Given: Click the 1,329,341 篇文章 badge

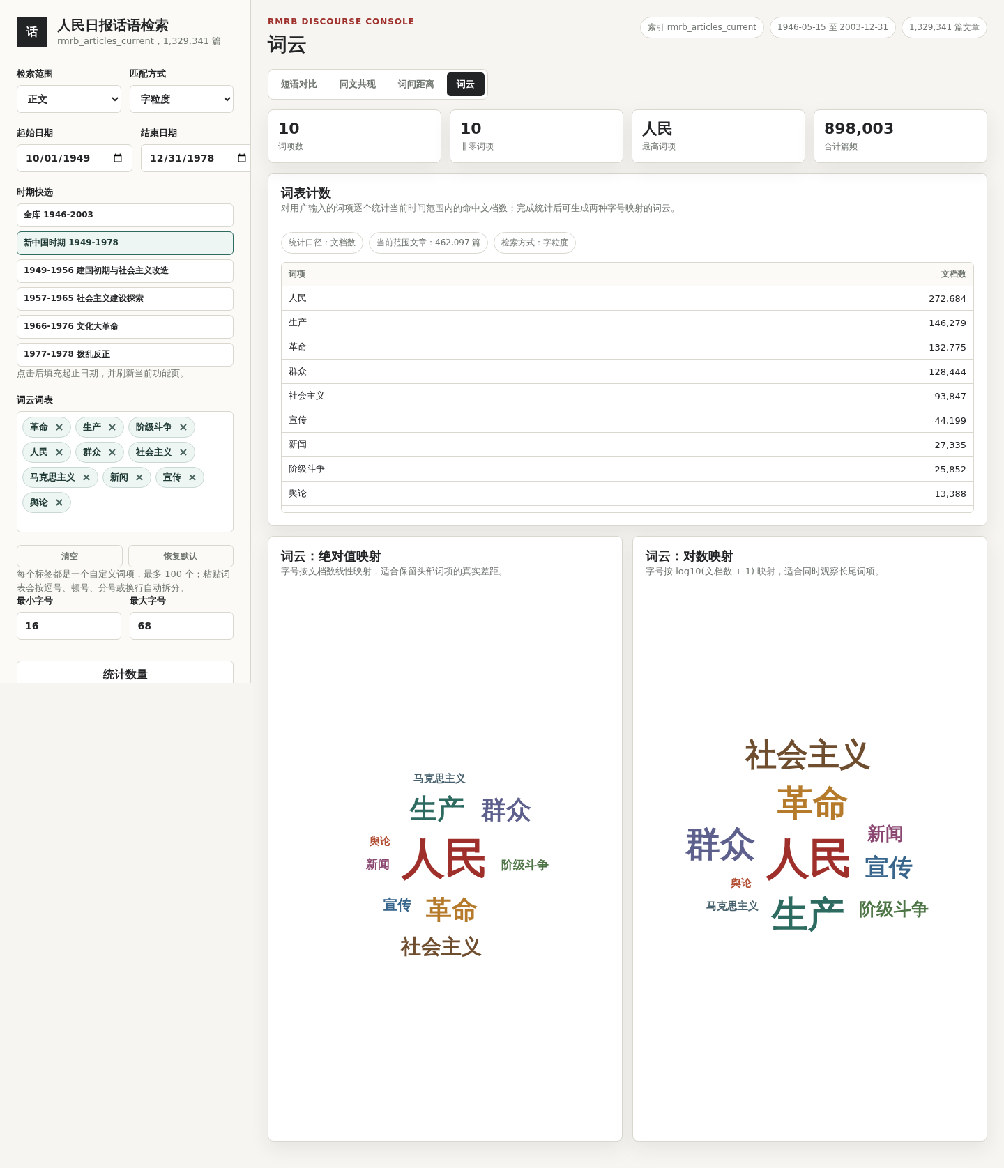Looking at the screenshot, I should click(x=944, y=27).
